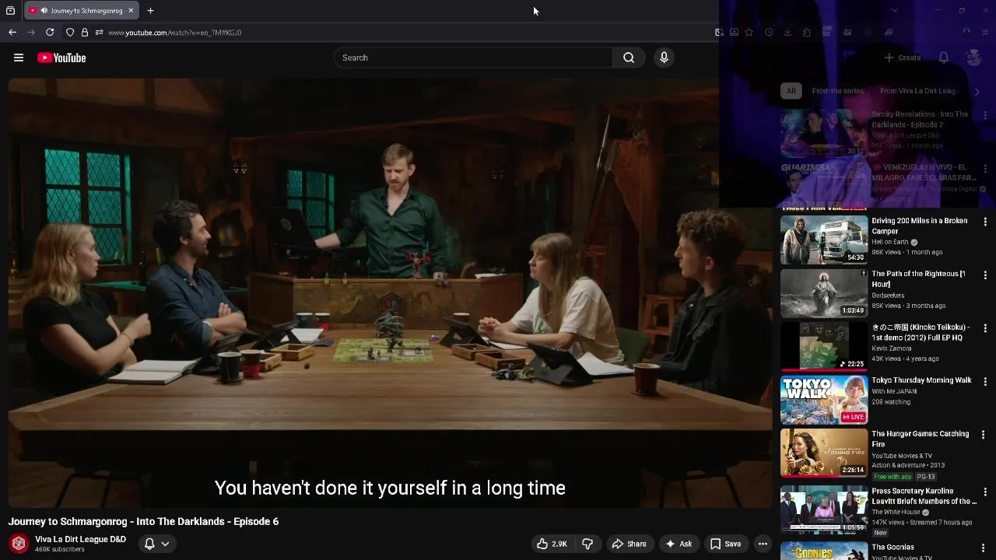Click the Ask button
The height and width of the screenshot is (560, 996).
click(x=679, y=544)
